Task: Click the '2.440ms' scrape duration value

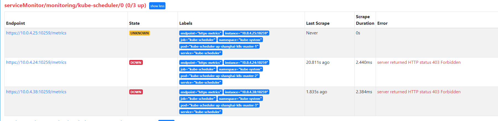Action: (364, 62)
